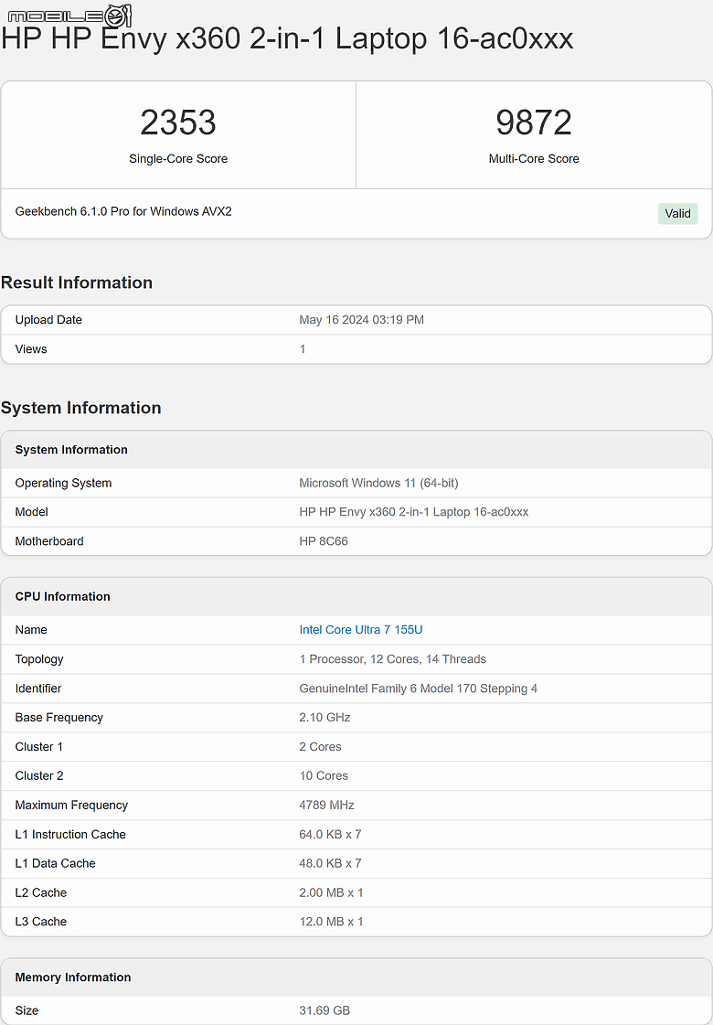The width and height of the screenshot is (713, 1025).
Task: Click the Single-Core Score label
Action: [x=178, y=159]
